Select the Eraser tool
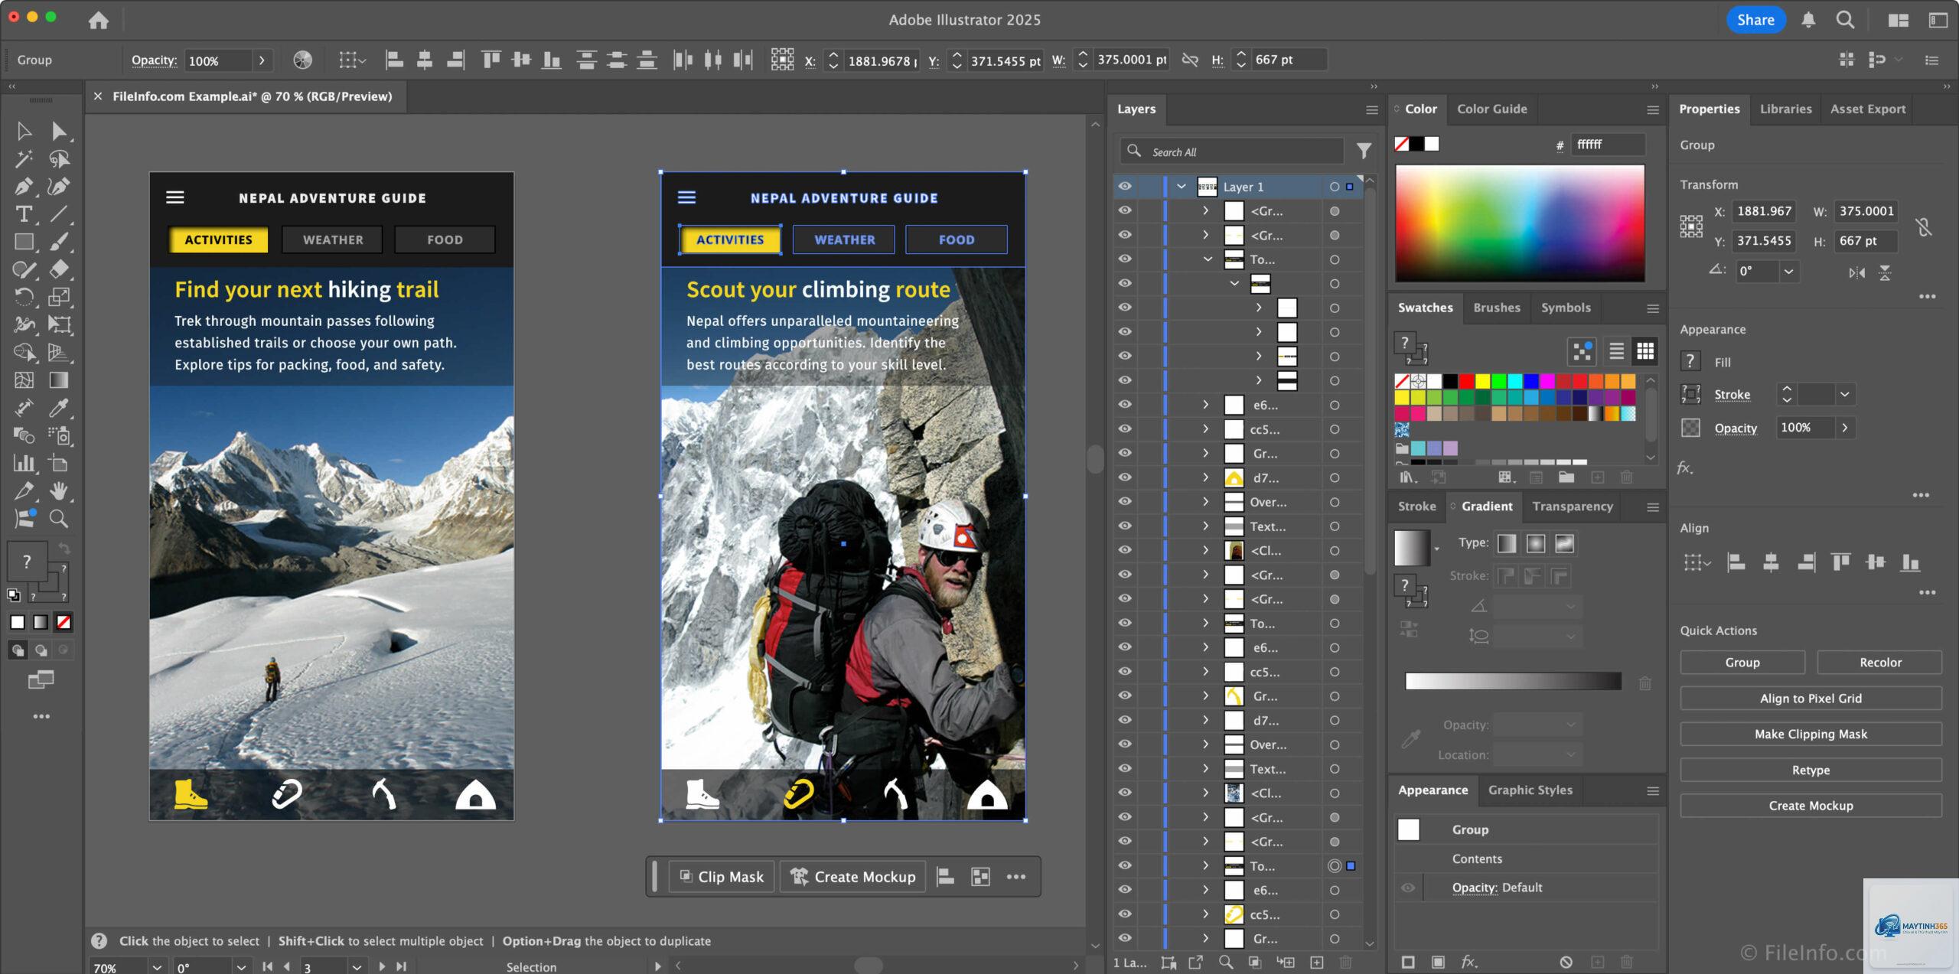The image size is (1959, 974). [x=59, y=269]
